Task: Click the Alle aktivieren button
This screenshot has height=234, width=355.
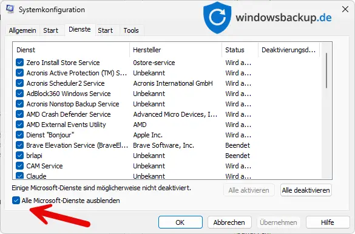Action: coord(249,190)
